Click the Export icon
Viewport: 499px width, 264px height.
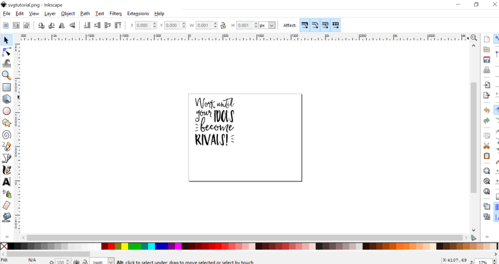click(487, 95)
